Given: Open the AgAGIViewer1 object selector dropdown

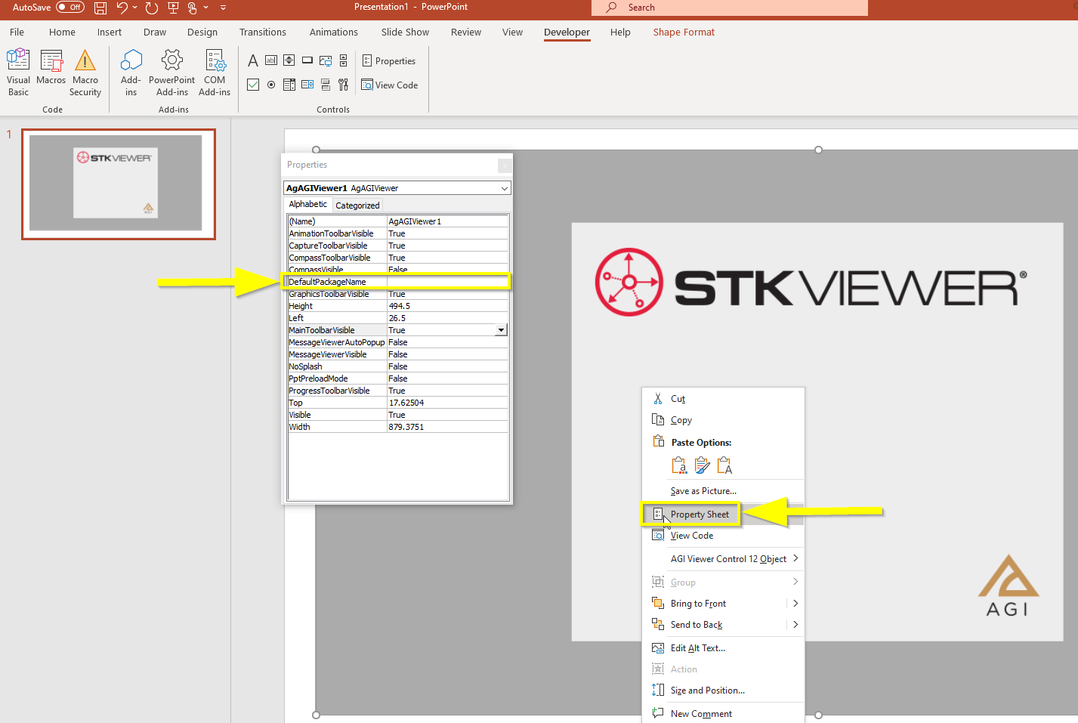Looking at the screenshot, I should point(505,188).
